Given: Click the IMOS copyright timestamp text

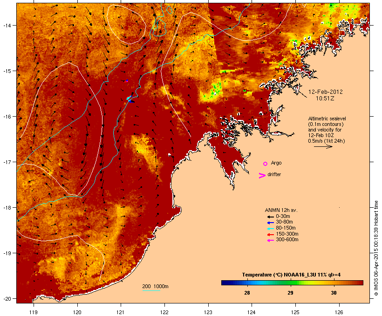Looking at the screenshot, I should pyautogui.click(x=376, y=248).
